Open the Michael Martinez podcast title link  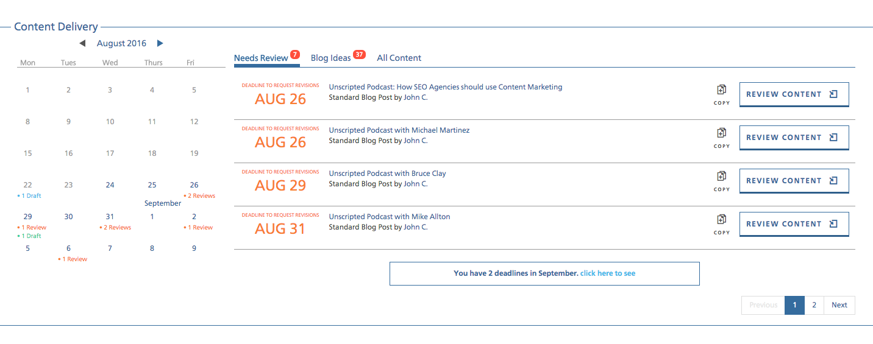coord(399,130)
